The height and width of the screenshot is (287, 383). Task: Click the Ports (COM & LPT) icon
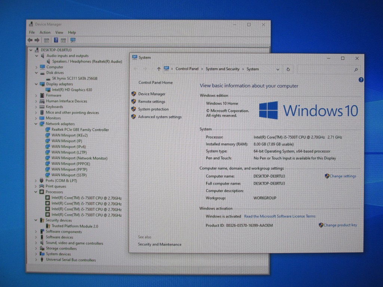[x=42, y=180]
